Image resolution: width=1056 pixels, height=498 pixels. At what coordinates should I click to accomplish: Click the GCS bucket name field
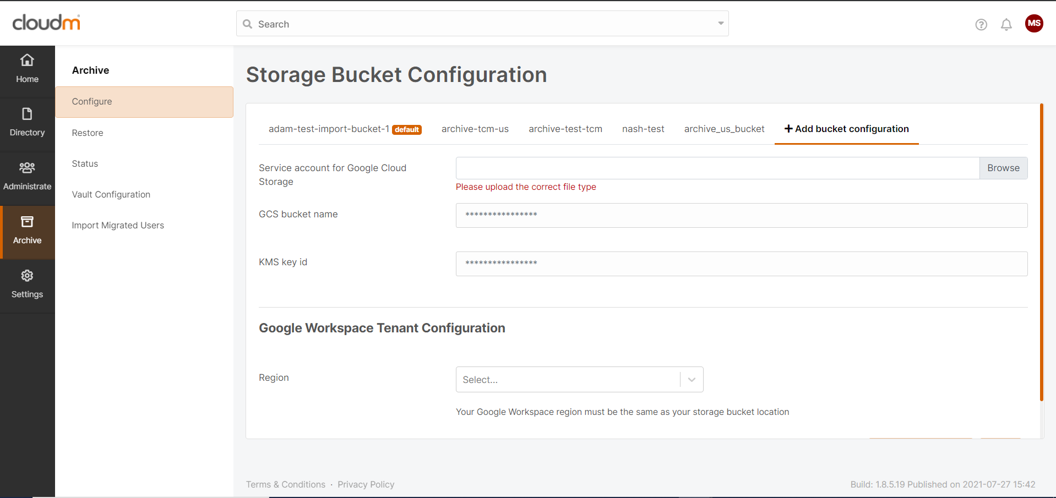(x=742, y=215)
